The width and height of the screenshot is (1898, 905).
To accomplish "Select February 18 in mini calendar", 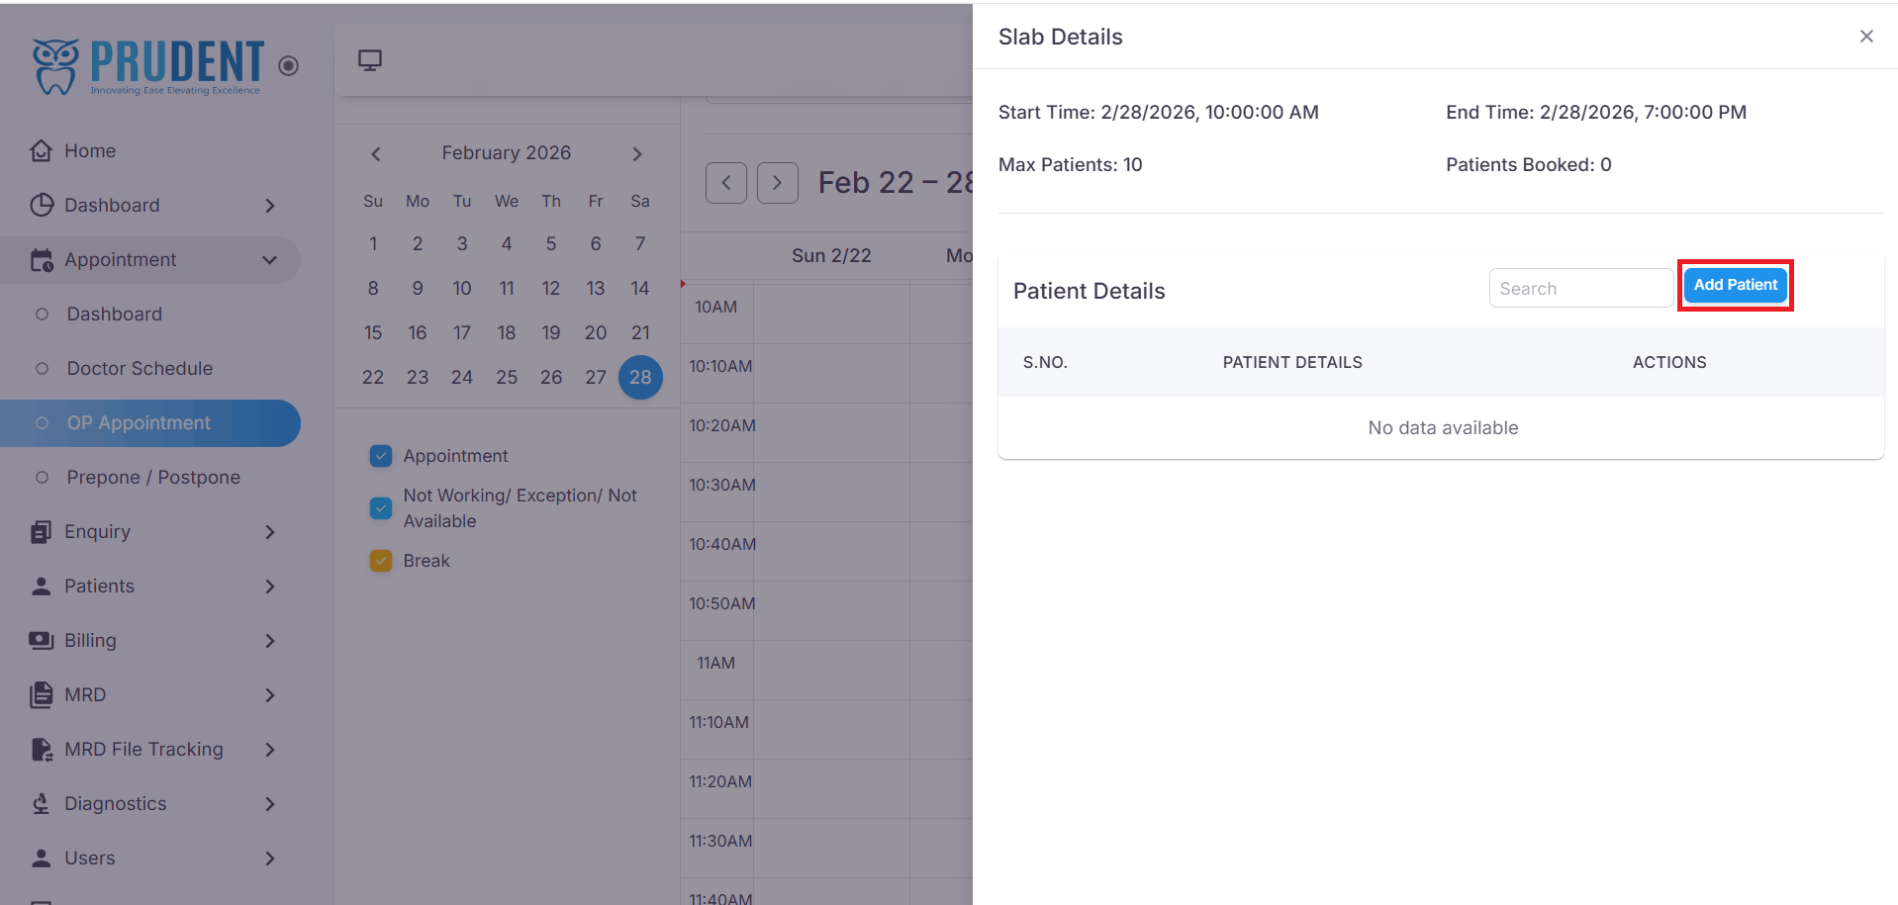I will [507, 332].
